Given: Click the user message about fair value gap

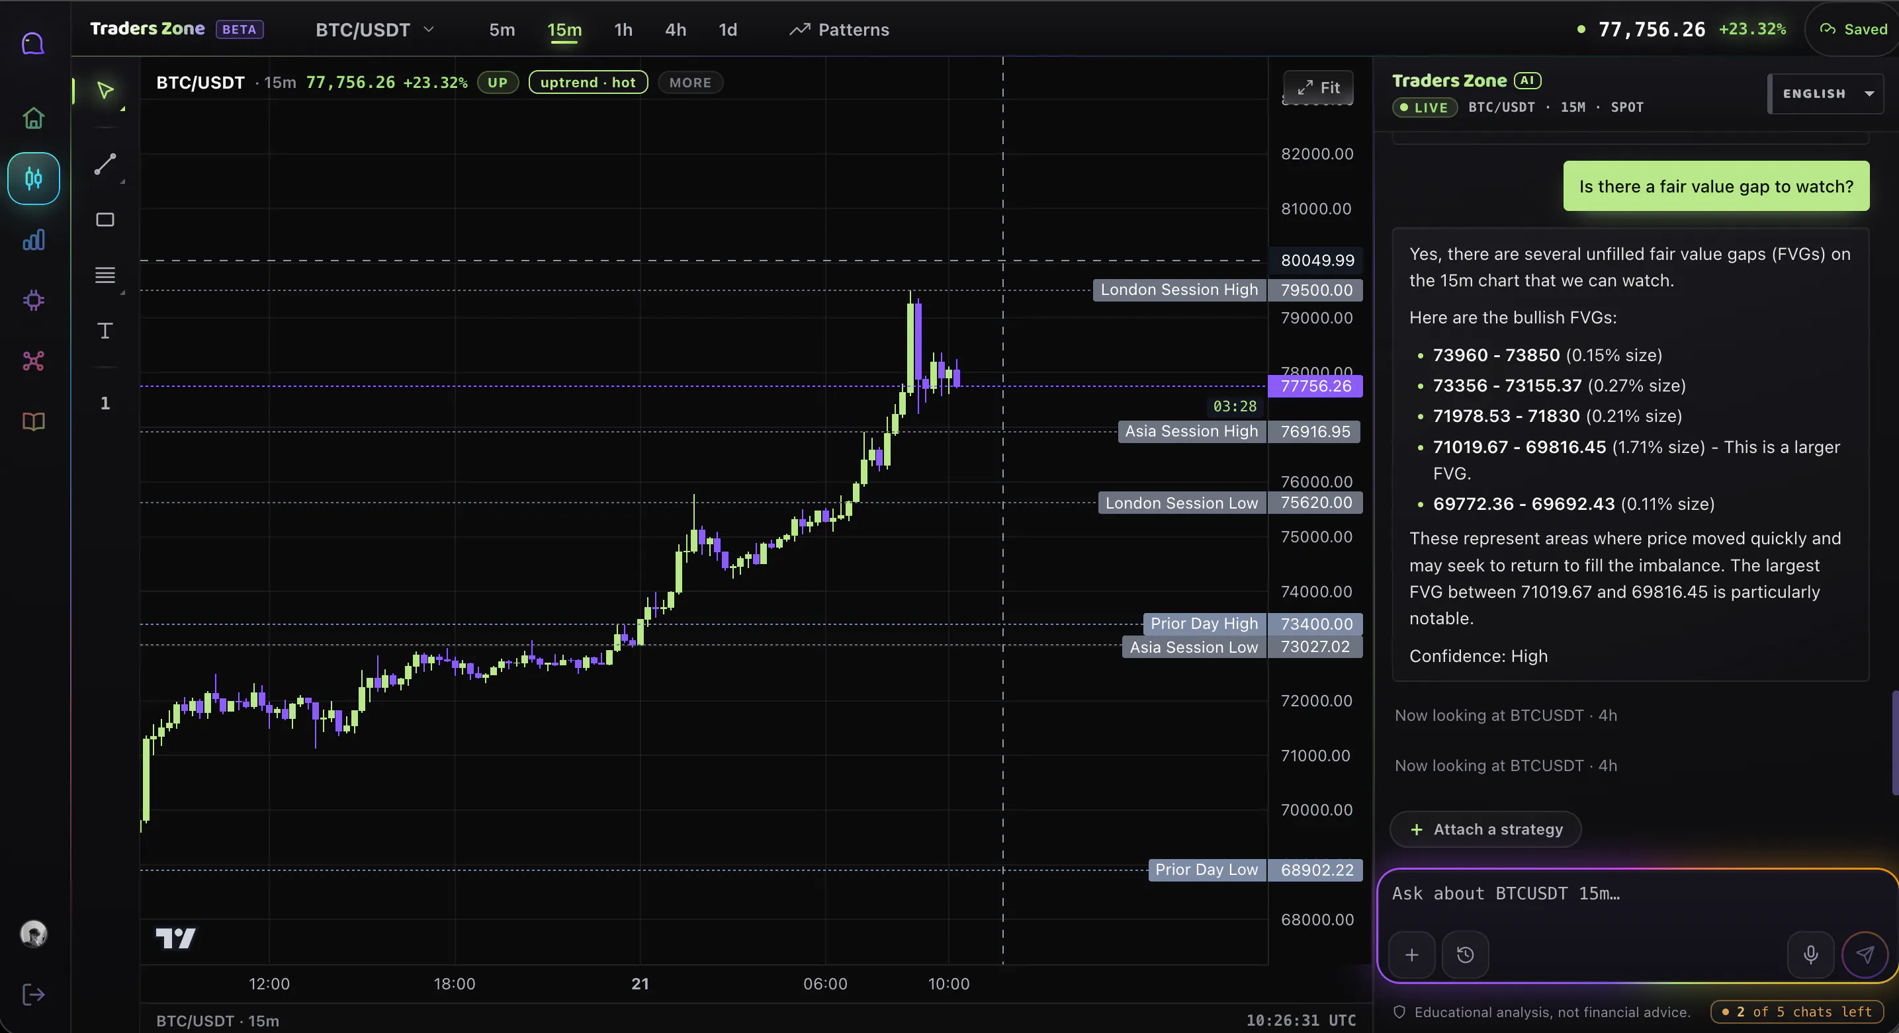Looking at the screenshot, I should [1716, 186].
